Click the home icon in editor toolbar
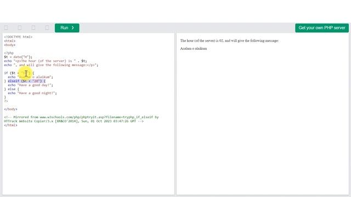 pos(6,28)
